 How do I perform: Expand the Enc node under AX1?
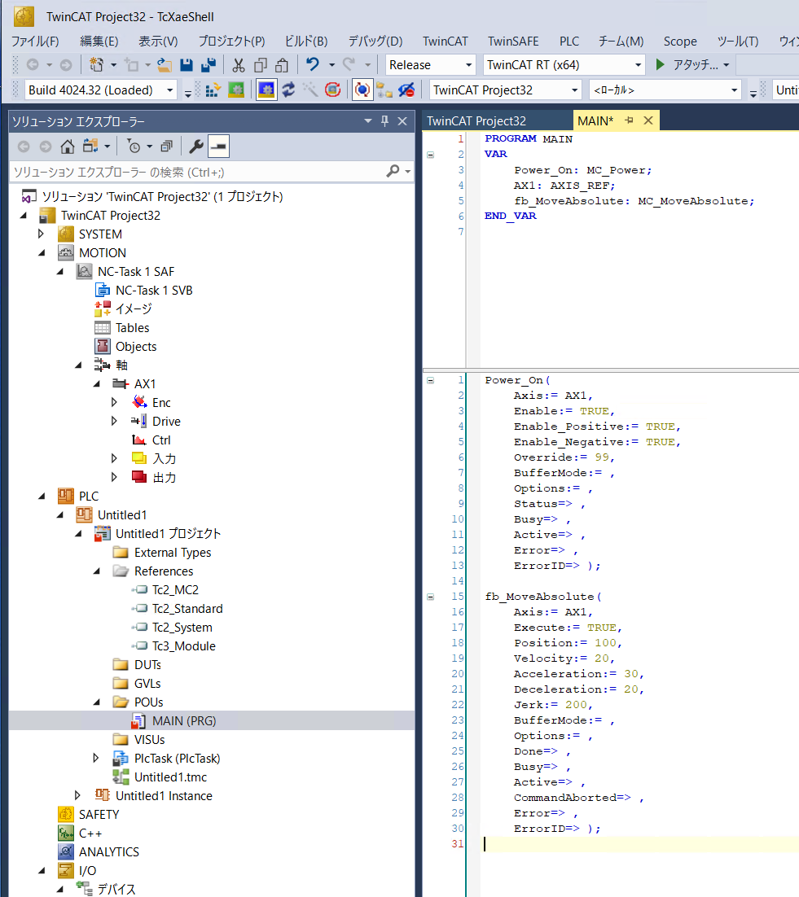tap(114, 402)
